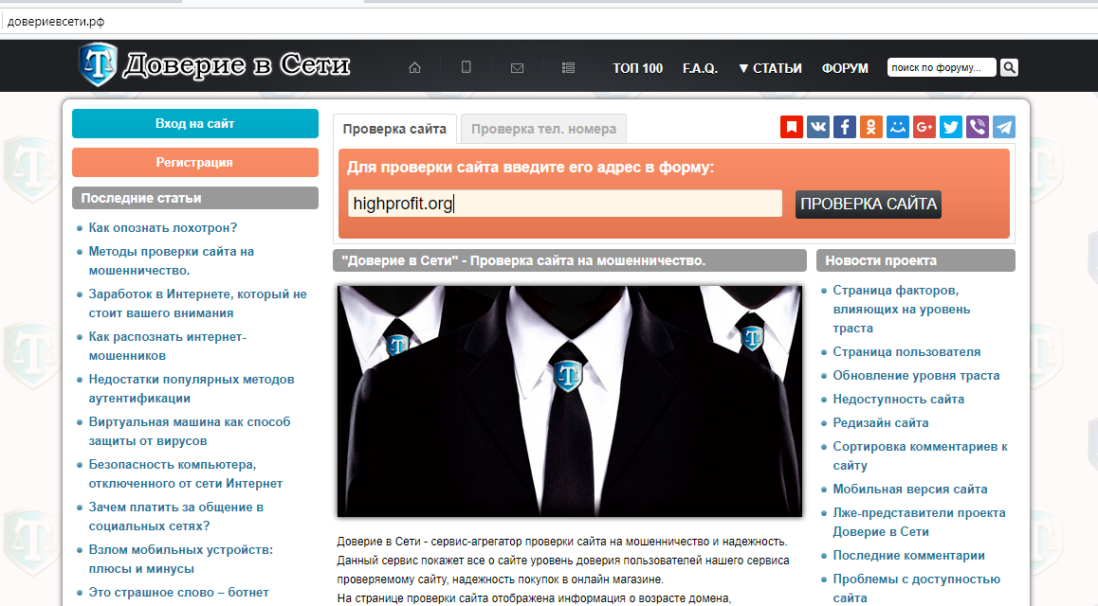Switch to Проверка тел. номера tab
1098x606 pixels.
pos(543,129)
